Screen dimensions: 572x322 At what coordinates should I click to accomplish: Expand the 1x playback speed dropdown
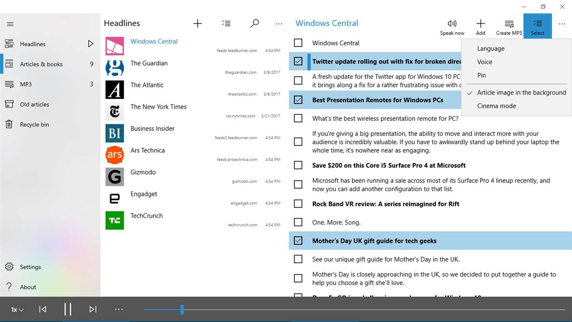click(17, 310)
